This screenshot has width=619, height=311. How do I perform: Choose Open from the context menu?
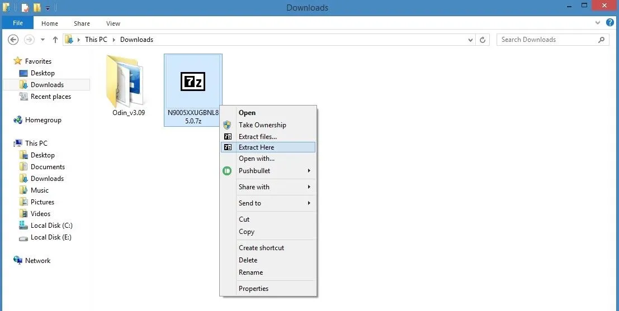(x=268, y=113)
